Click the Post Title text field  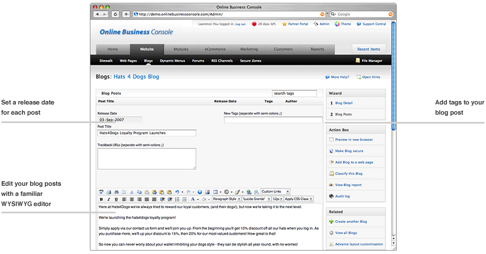[147, 133]
